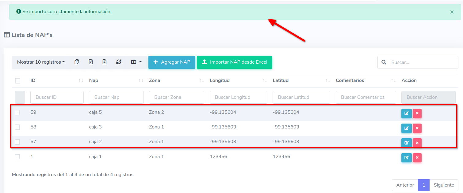The width and height of the screenshot is (463, 193).
Task: Click the Agregar NAP button
Action: [172, 62]
